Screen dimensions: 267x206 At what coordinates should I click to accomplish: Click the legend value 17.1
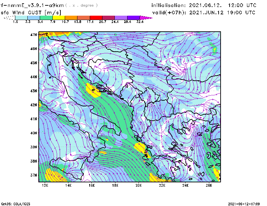tap(90, 22)
